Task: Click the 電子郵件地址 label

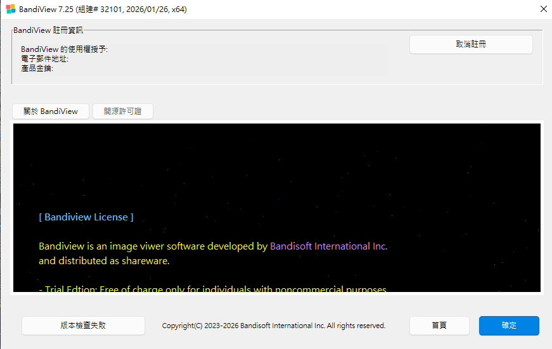Action: (x=45, y=59)
